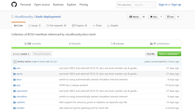Screen dimensions: 195x110
Task: Click the warden folder icon
Action: tap(14, 108)
